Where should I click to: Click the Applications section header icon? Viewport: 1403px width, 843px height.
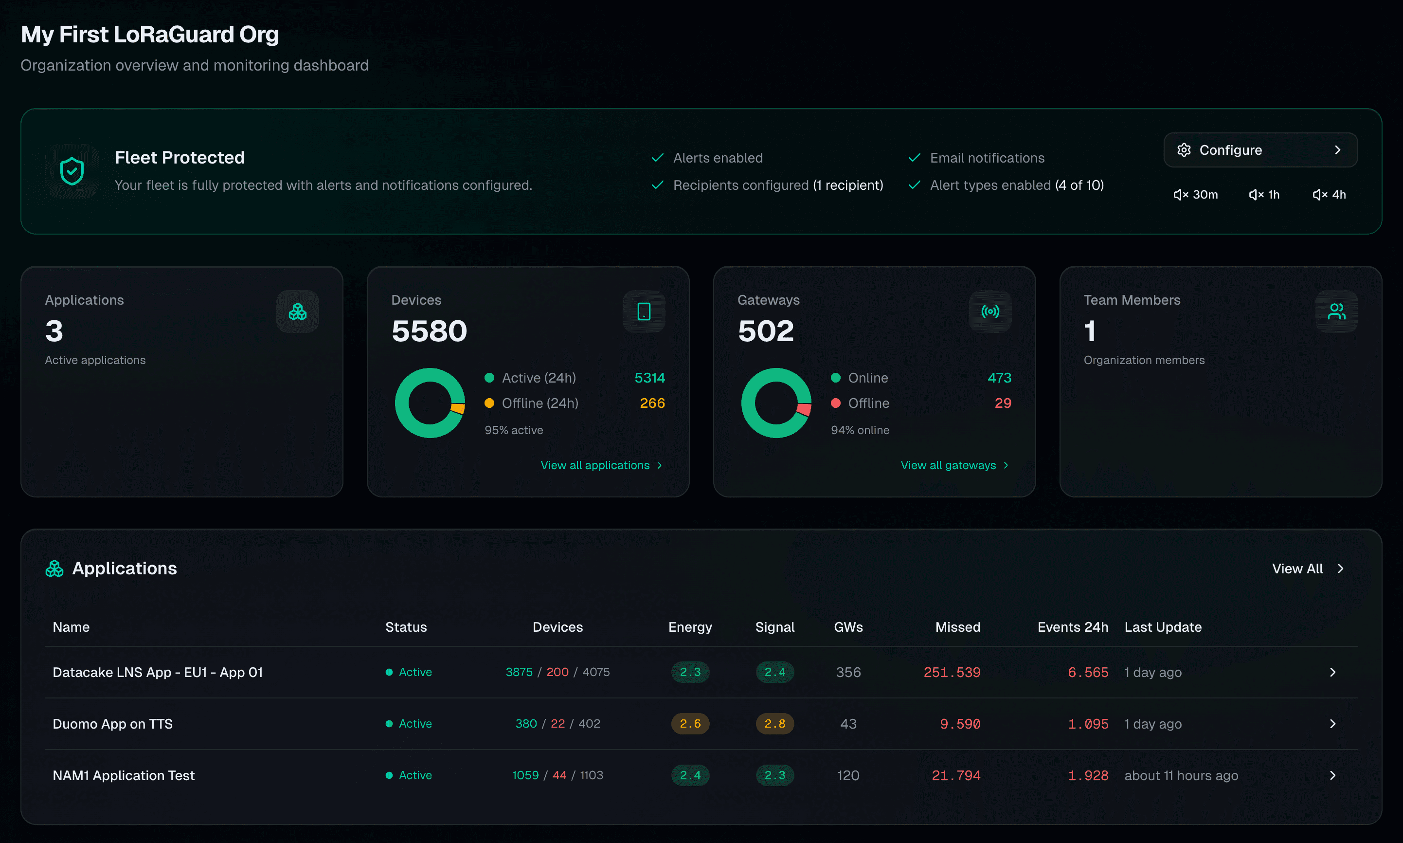click(54, 568)
